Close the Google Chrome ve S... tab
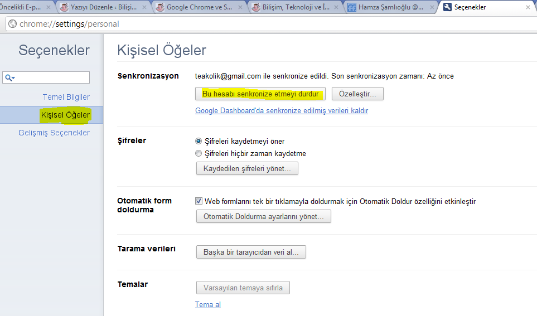 [x=240, y=7]
